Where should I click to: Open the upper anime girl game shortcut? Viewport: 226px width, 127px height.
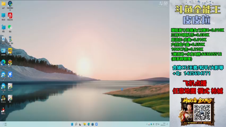tap(10, 86)
